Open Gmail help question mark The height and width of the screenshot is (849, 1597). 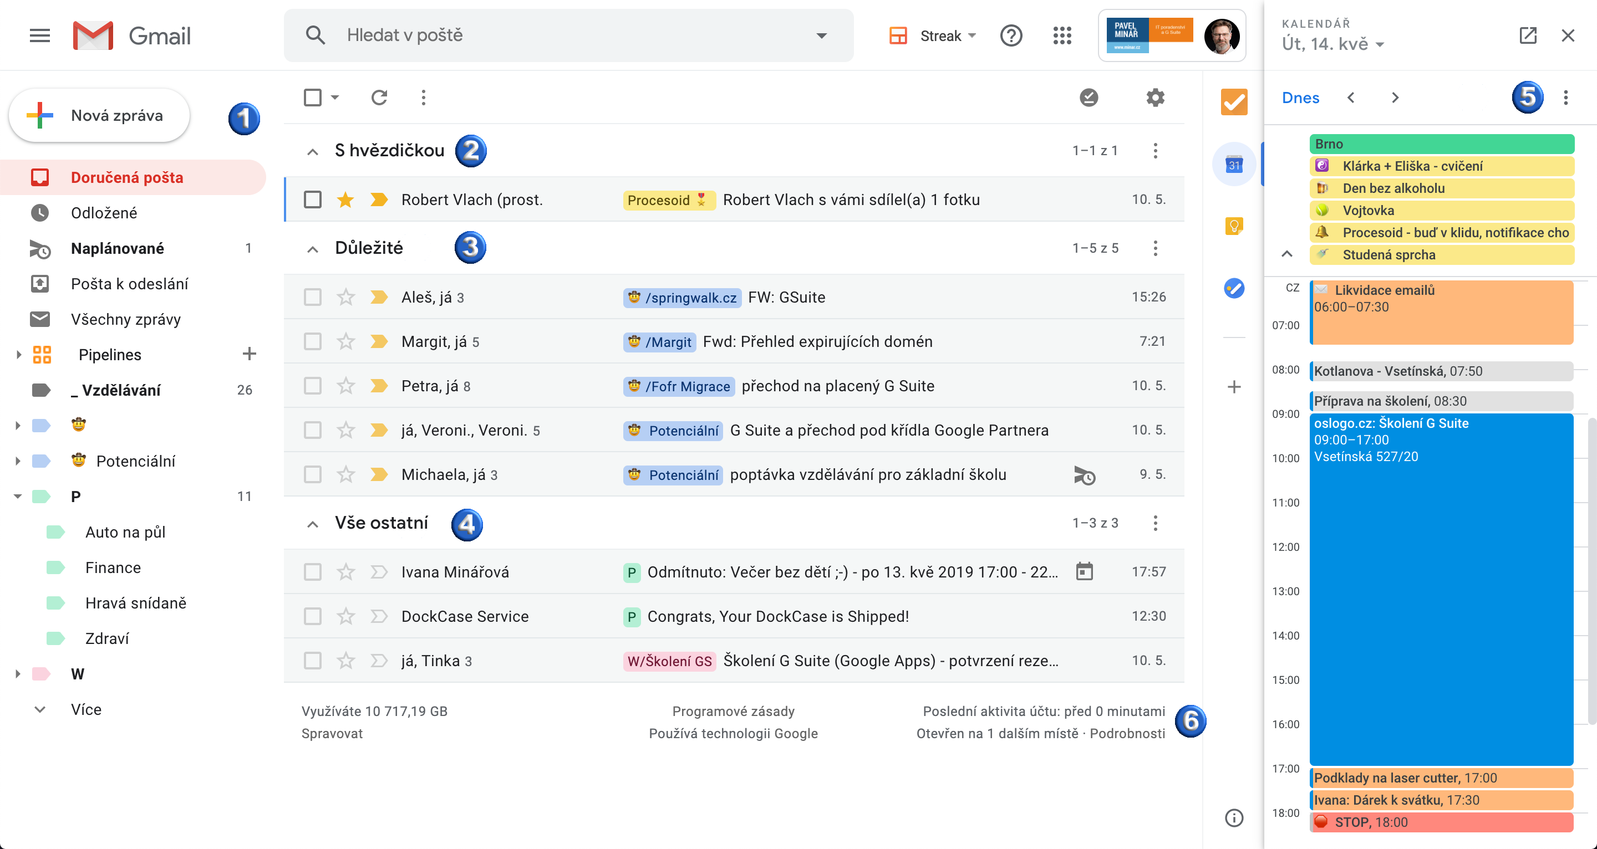1010,35
